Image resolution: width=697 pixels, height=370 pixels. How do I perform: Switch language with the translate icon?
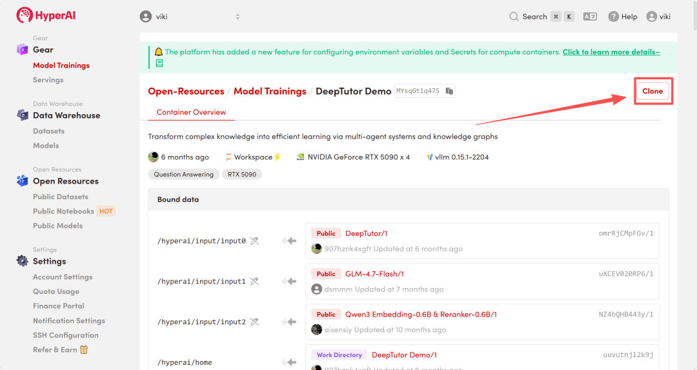pos(590,16)
